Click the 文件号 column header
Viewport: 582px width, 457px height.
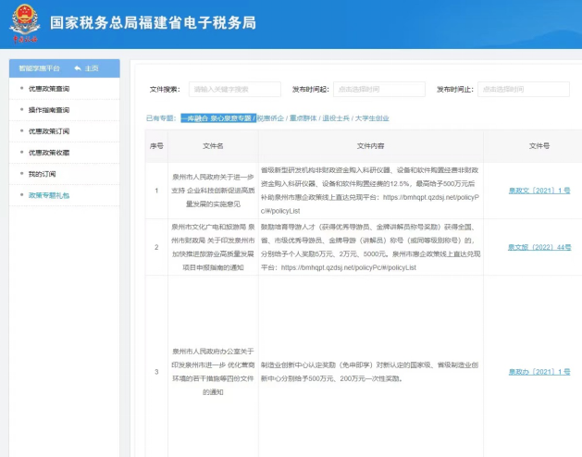539,146
